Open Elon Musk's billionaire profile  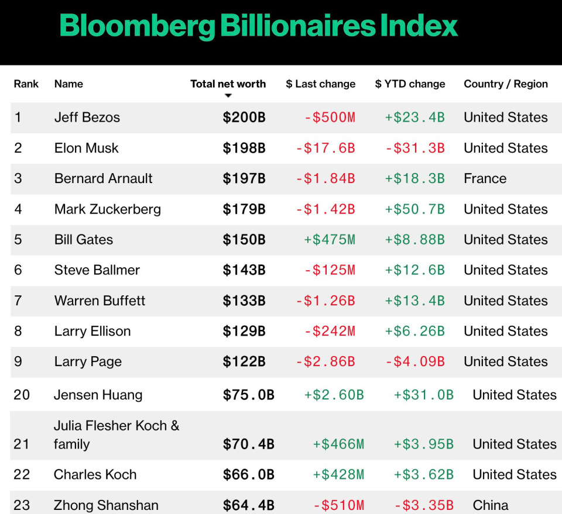[x=86, y=148]
